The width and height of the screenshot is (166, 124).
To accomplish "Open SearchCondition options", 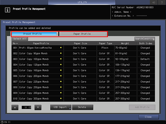I will pos(144,39).
